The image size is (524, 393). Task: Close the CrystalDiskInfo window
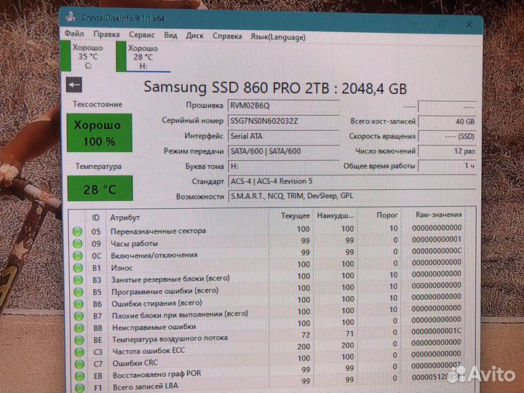(x=469, y=25)
